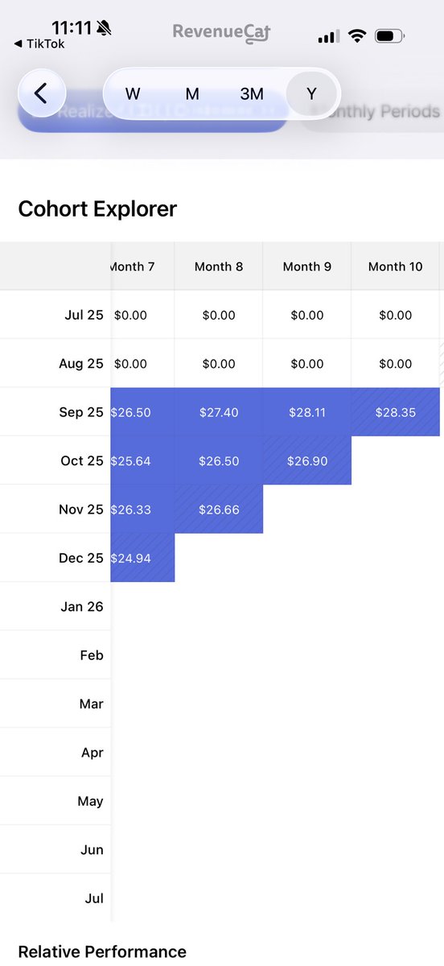Select the Sep 25 cohort row label

tap(81, 412)
